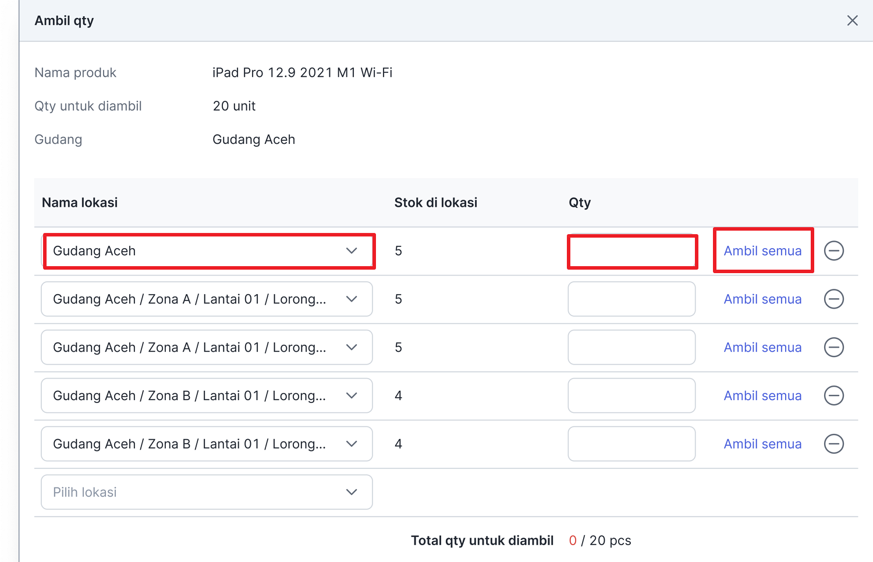The image size is (873, 562).
Task: Click Ambil semua for the second Zona A row
Action: [x=762, y=348]
